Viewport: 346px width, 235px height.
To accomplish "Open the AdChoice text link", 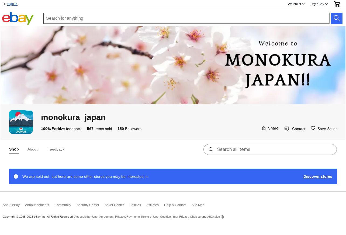I will (x=213, y=217).
